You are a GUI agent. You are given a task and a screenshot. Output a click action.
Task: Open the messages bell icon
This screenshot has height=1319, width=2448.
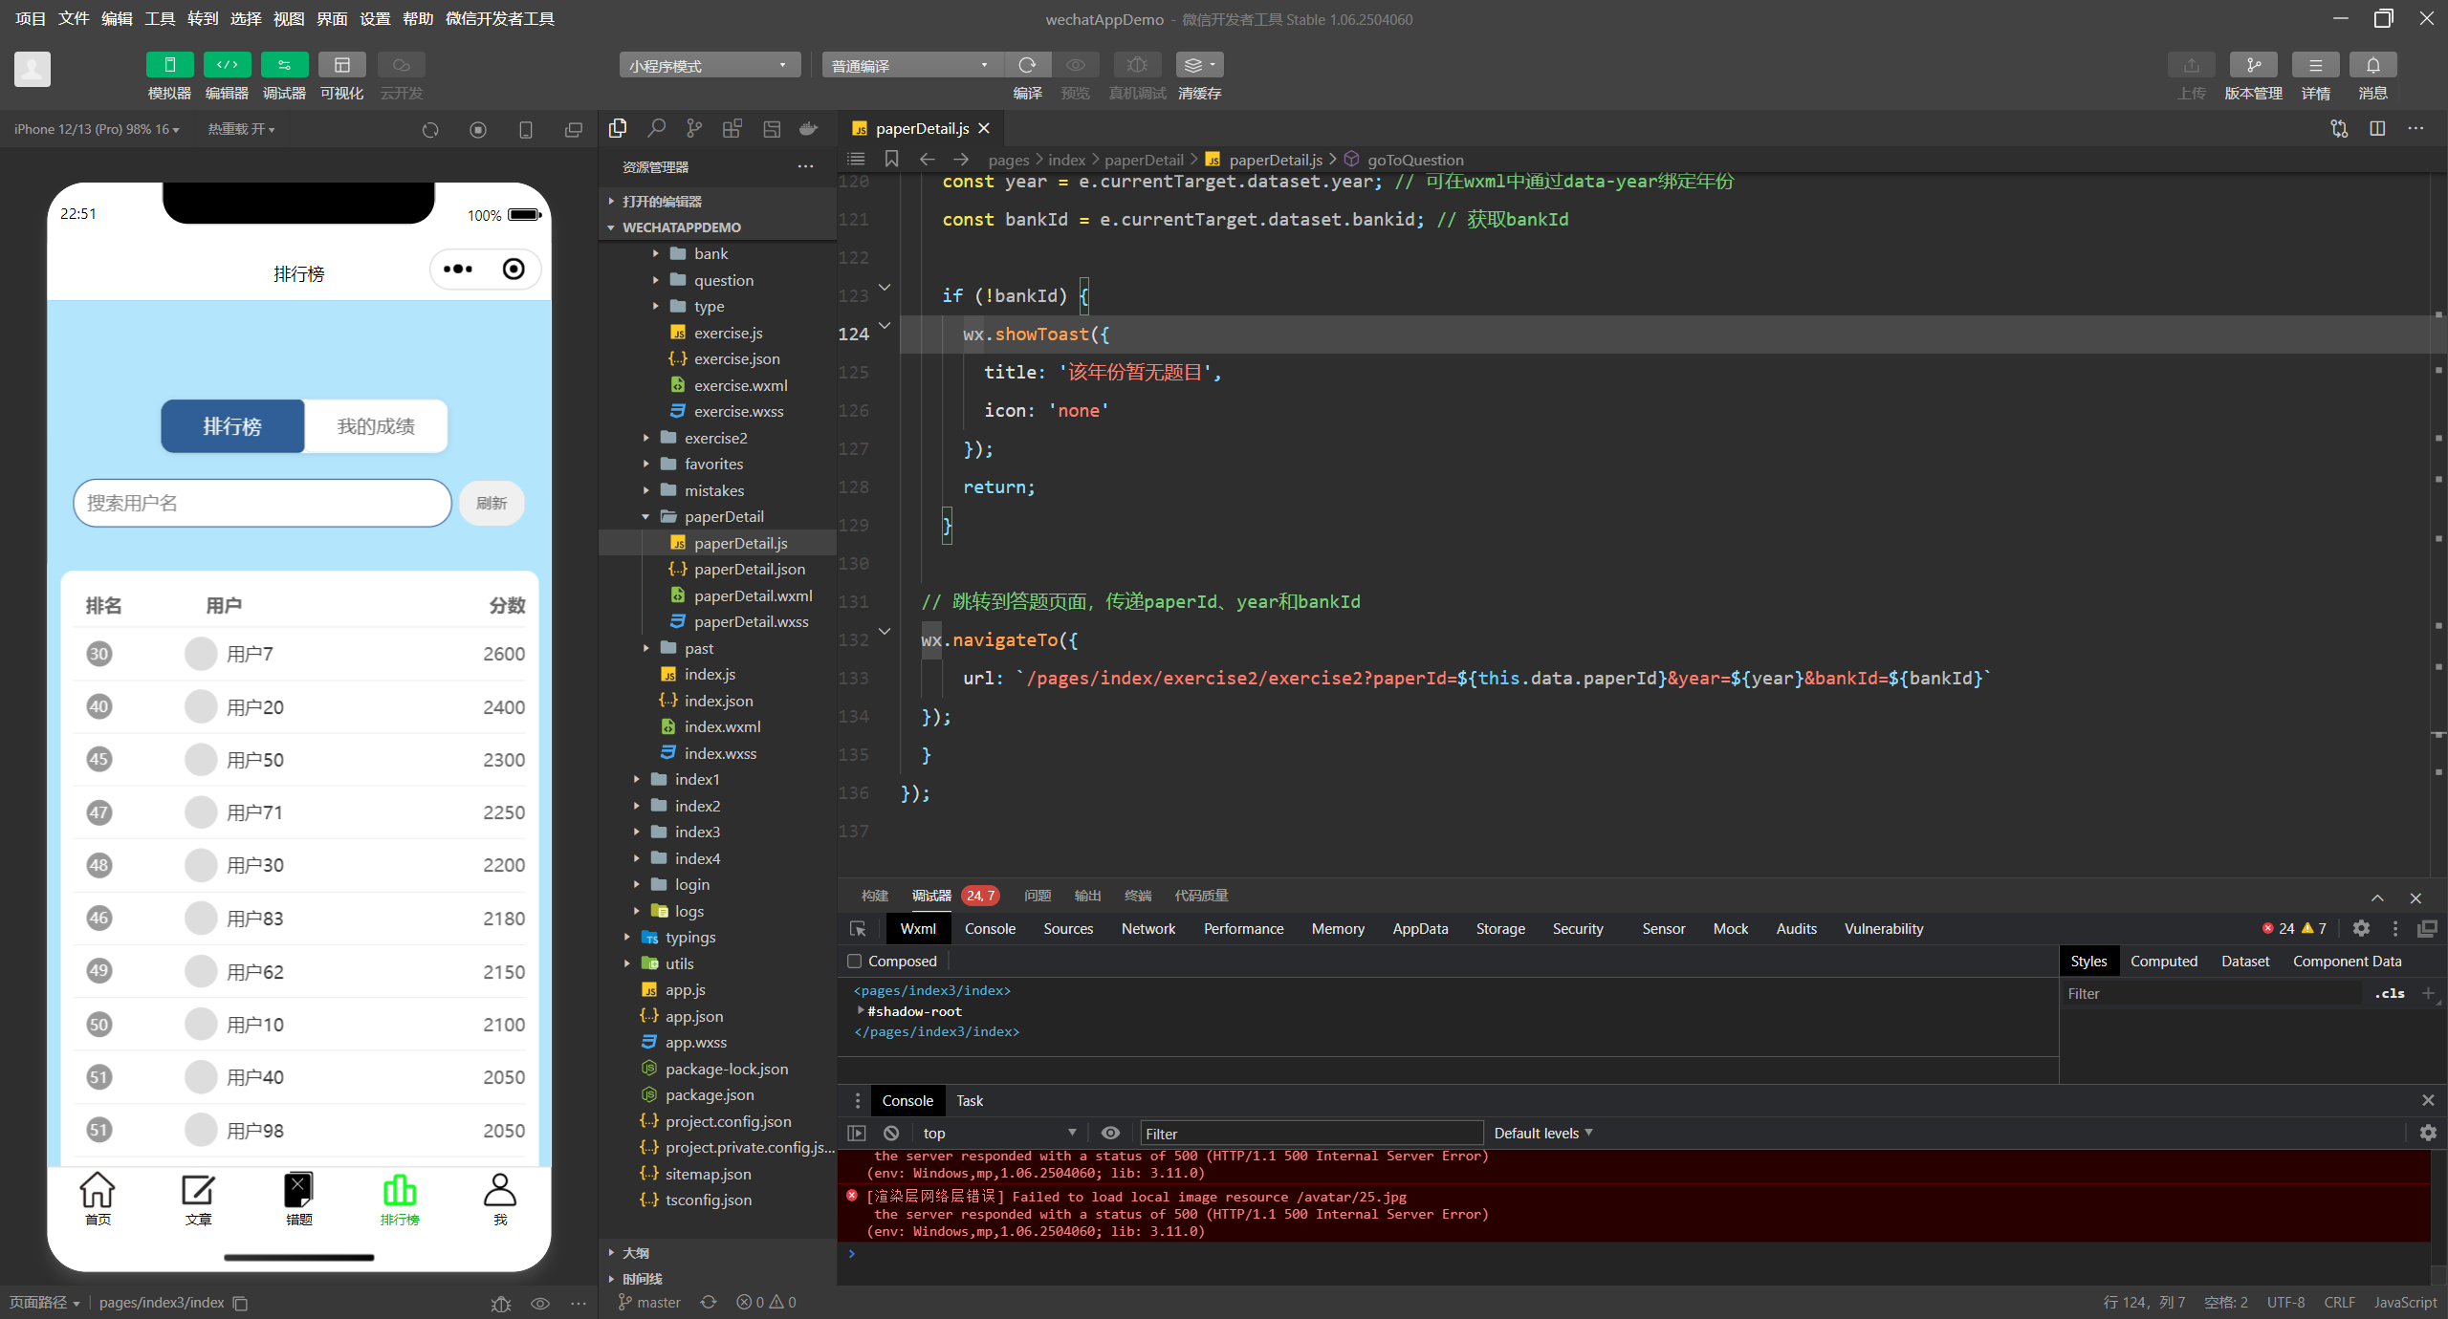pyautogui.click(x=2372, y=65)
